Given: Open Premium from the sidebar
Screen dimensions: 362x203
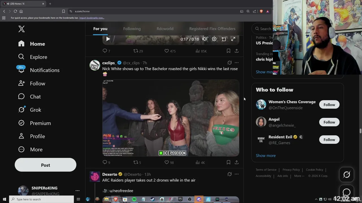Looking at the screenshot, I should tap(35, 123).
